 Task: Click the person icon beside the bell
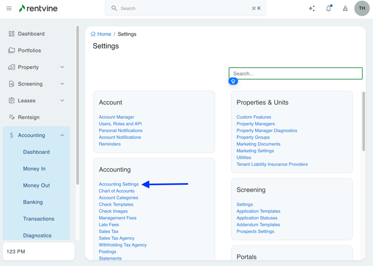[x=345, y=9]
